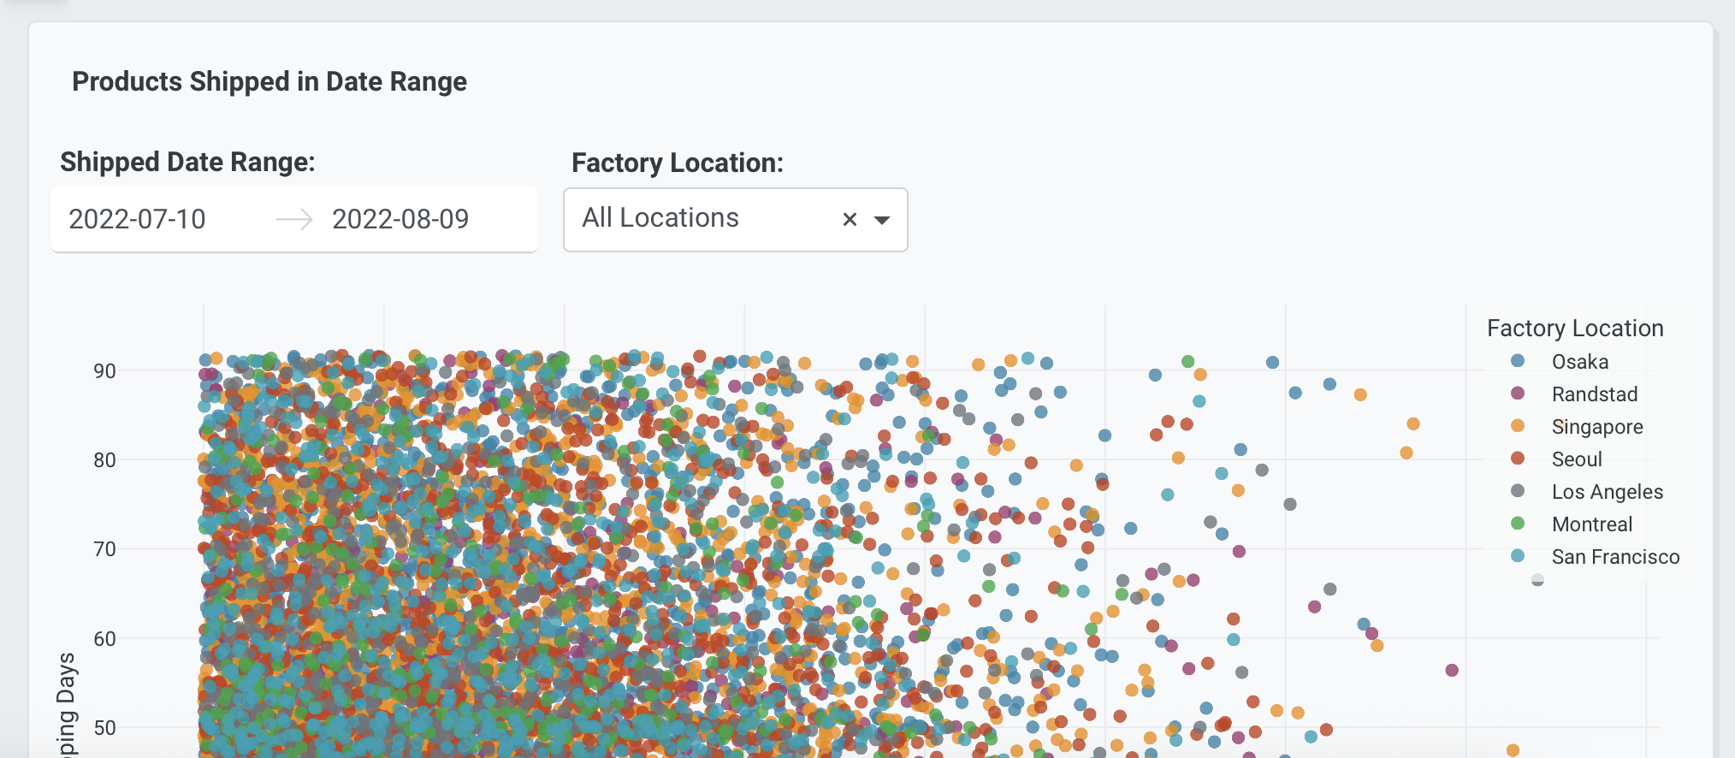Viewport: 1735px width, 758px height.
Task: Toggle Osaka legend color marker
Action: [x=1518, y=361]
